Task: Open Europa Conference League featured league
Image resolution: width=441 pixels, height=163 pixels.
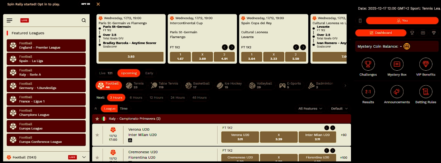Action: click(46, 140)
